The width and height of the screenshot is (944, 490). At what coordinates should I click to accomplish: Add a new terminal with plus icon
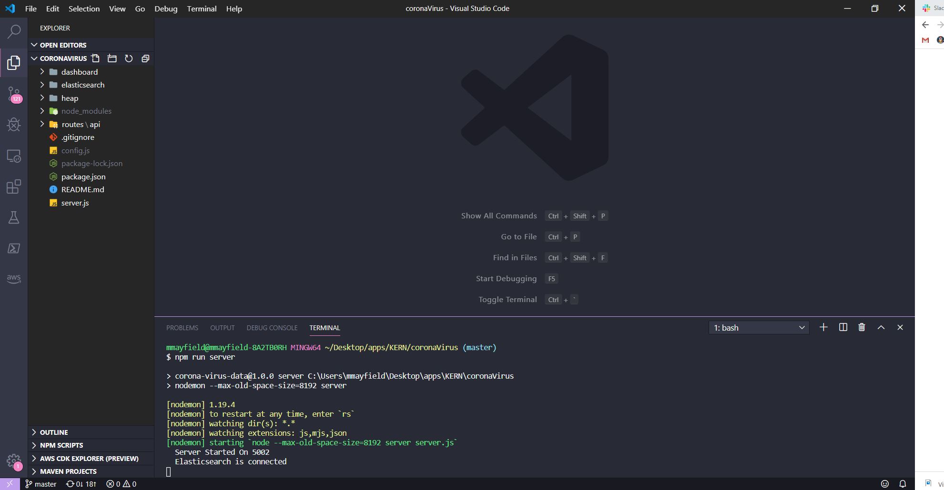[823, 327]
